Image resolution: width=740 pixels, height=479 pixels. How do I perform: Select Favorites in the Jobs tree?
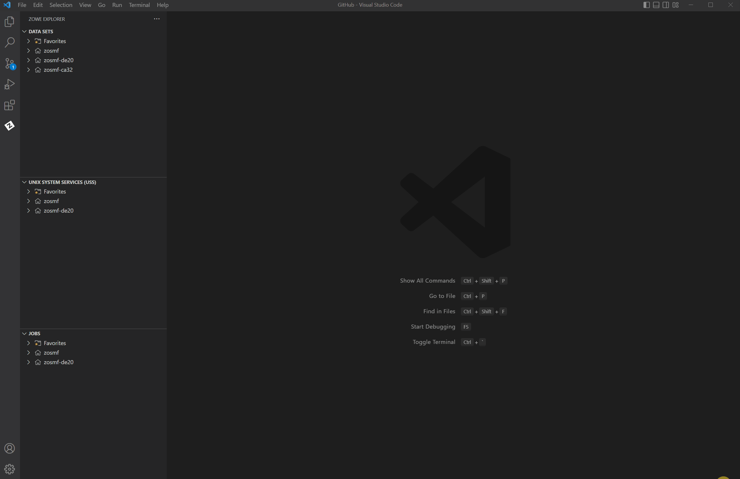(x=55, y=343)
